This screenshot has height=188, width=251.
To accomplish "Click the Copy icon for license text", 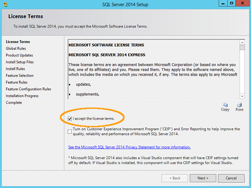I will click(x=225, y=105).
